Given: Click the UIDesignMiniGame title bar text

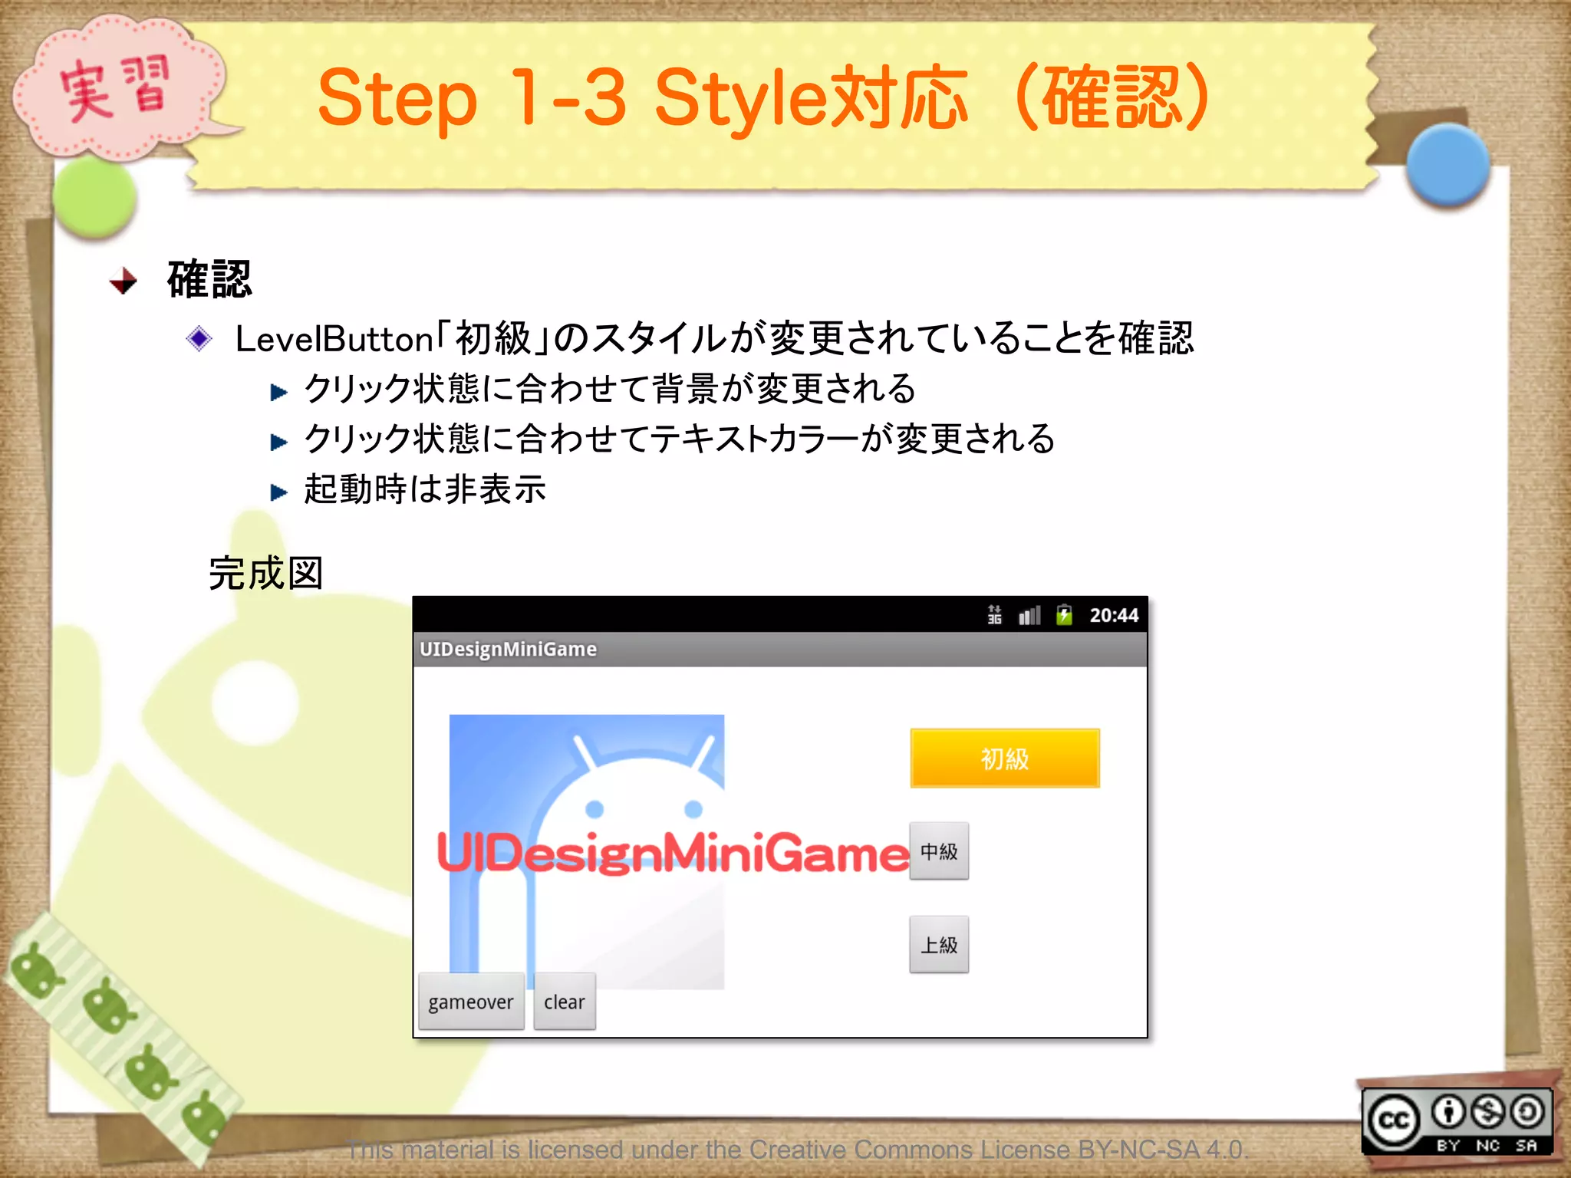Looking at the screenshot, I should [x=508, y=649].
